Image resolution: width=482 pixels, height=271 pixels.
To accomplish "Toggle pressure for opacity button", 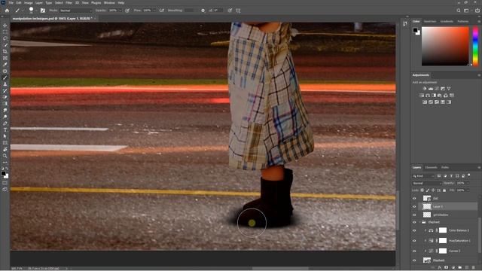I will pyautogui.click(x=127, y=11).
